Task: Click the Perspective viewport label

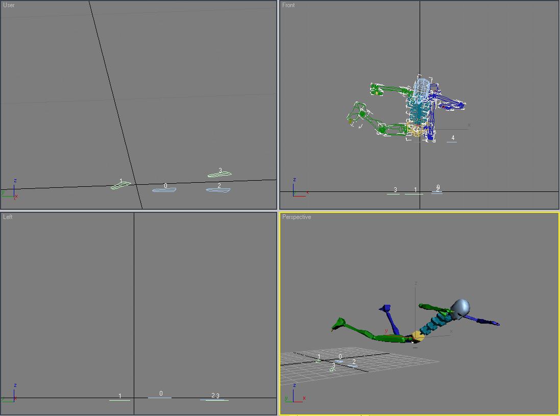Action: 297,217
